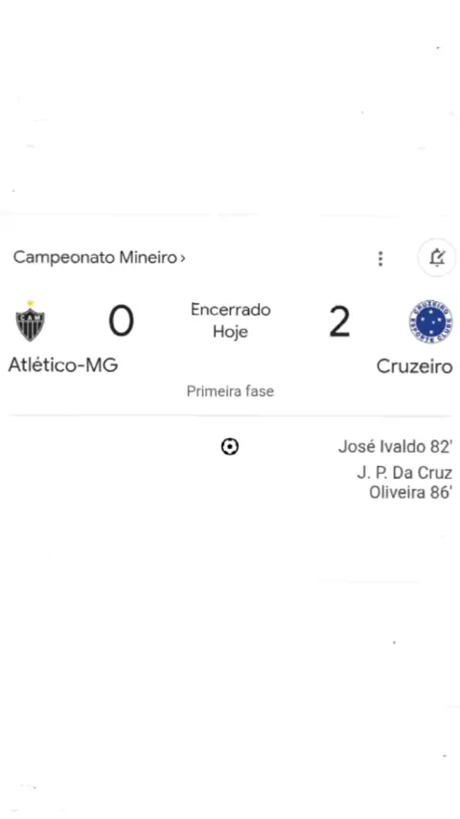Click the white stars inside Cruzeiro badge
The width and height of the screenshot is (460, 819).
[x=430, y=322]
